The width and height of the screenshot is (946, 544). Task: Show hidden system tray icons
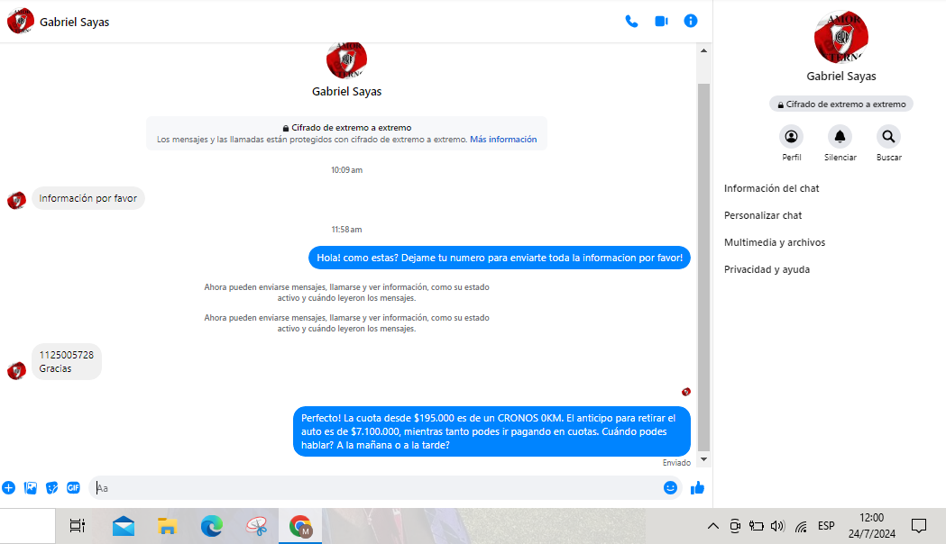712,526
